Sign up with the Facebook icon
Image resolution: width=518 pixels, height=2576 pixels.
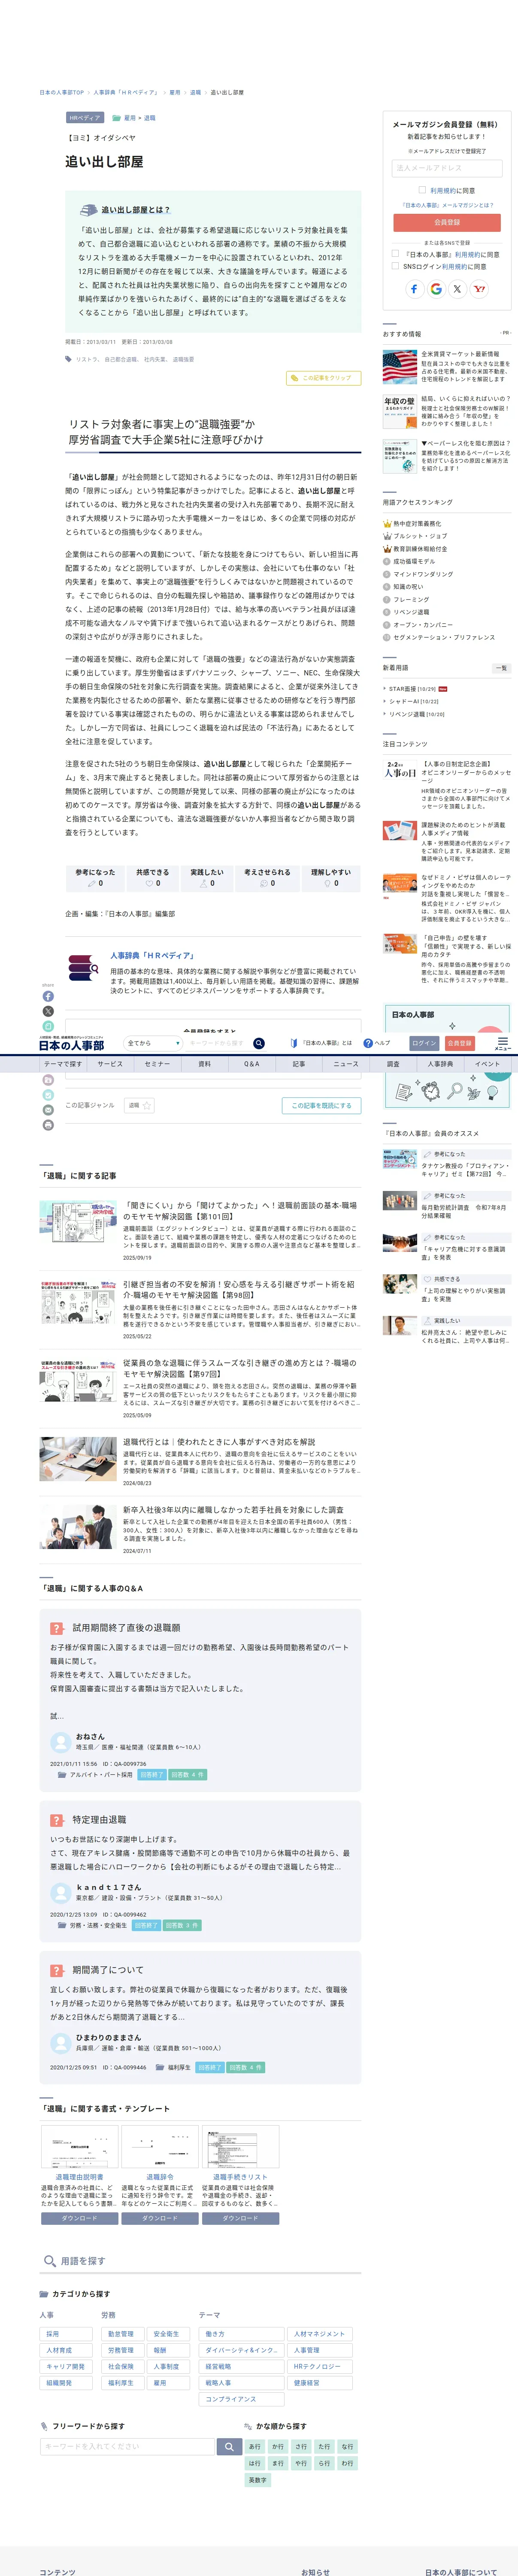(x=414, y=289)
